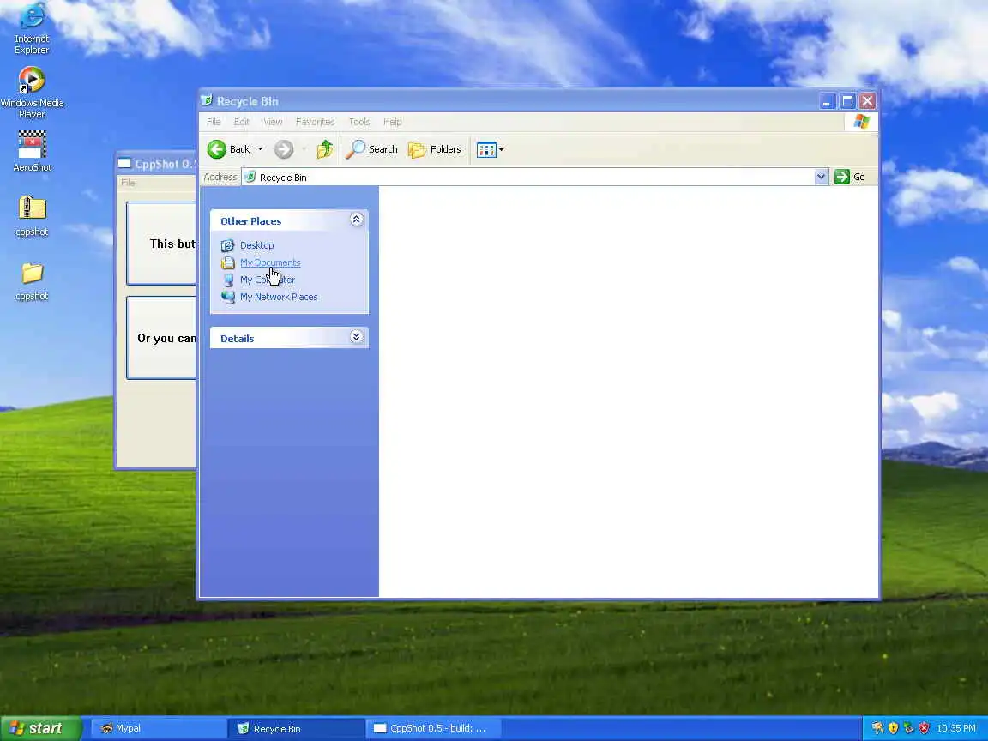988x741 pixels.
Task: Click the Forward arrow button
Action: 284,149
